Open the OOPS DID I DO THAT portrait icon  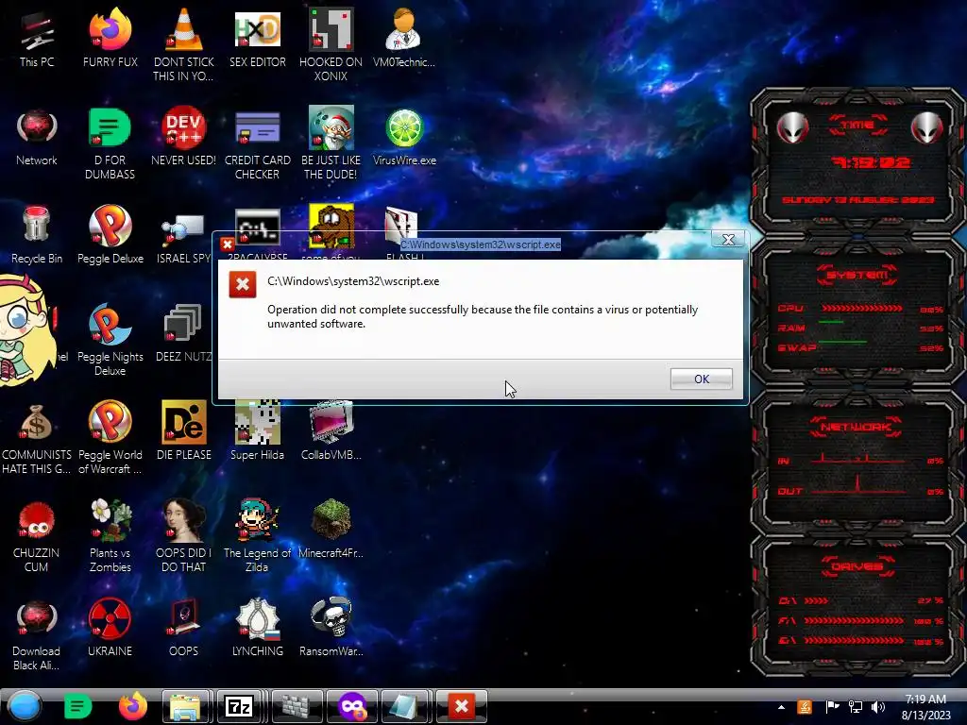184,536
